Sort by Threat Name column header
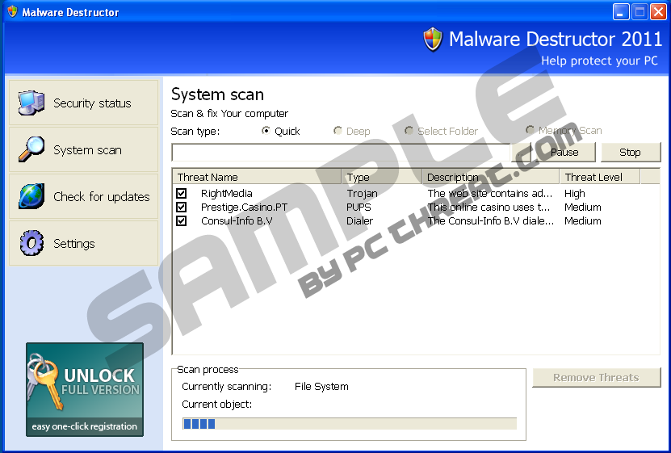This screenshot has width=671, height=453. (x=257, y=177)
